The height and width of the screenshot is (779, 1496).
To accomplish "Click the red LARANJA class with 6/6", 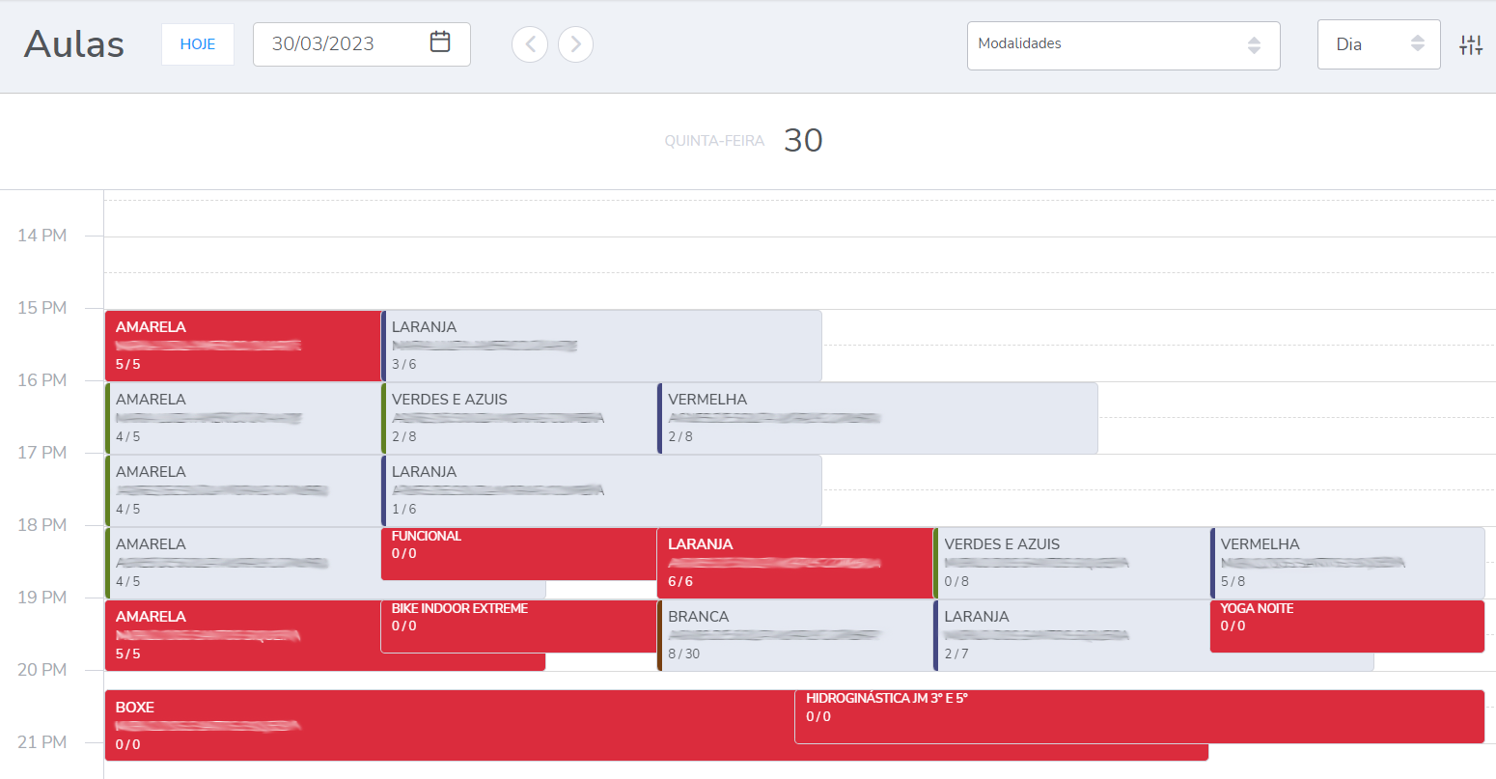I will [795, 563].
